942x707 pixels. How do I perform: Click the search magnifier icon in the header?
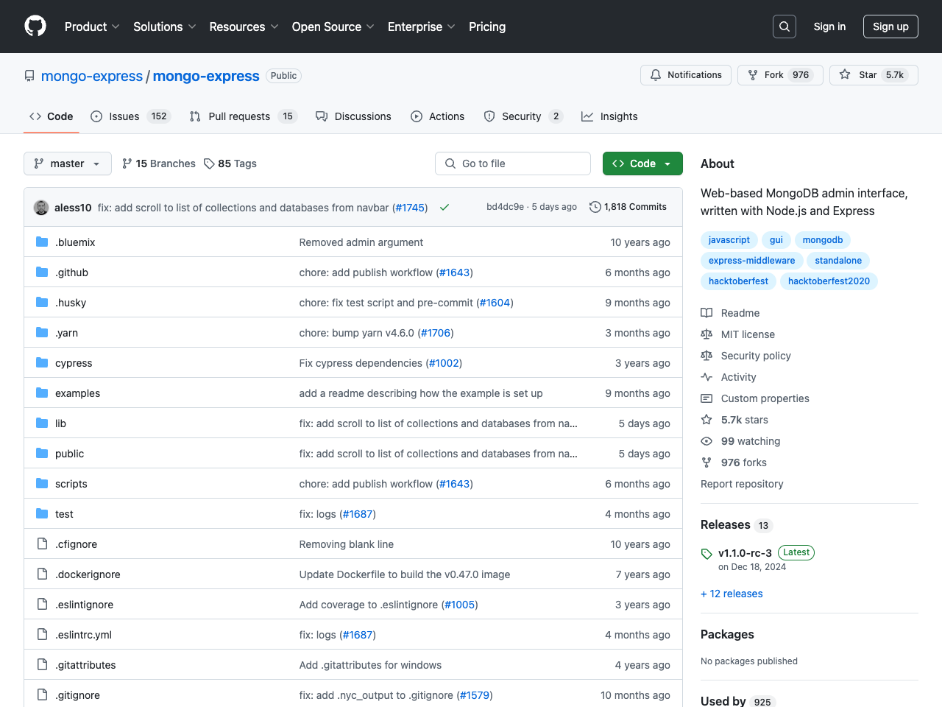785,27
